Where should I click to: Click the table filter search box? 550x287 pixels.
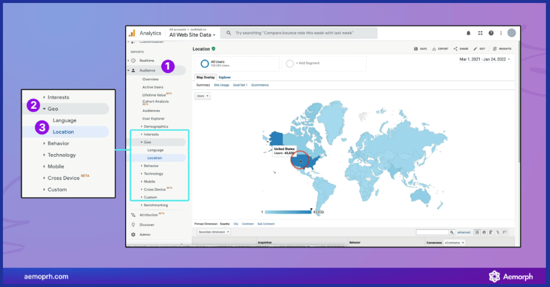pyautogui.click(x=432, y=232)
